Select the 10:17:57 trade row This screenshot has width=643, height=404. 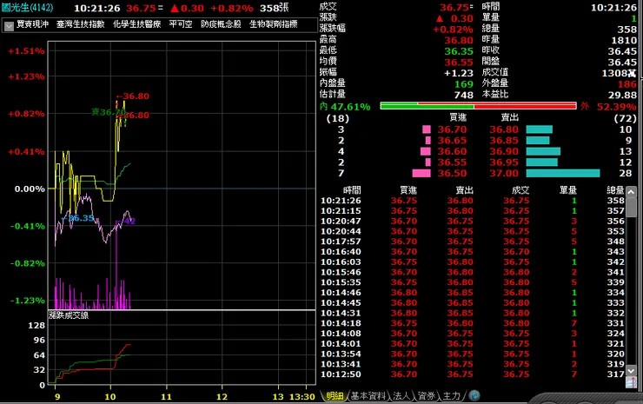[473, 242]
